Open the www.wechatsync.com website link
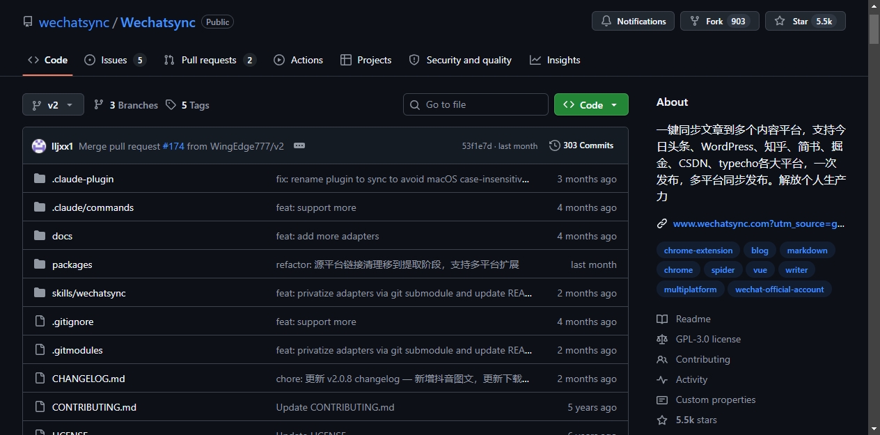The height and width of the screenshot is (435, 880). [x=759, y=223]
